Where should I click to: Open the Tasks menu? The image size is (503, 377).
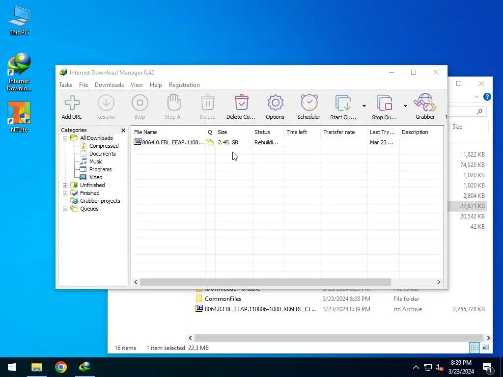(x=65, y=85)
